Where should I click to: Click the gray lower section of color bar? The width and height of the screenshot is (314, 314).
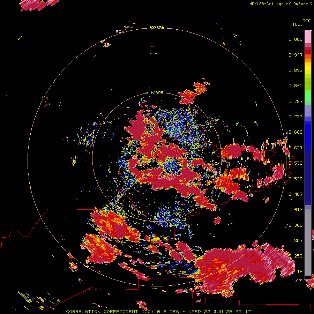pos(308,242)
